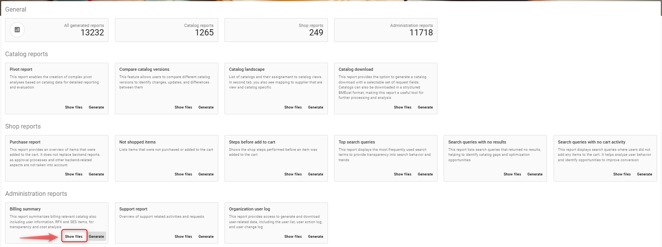Screen dimensions: 662x247
Task: Generate Top search queries report
Action: 425,174
